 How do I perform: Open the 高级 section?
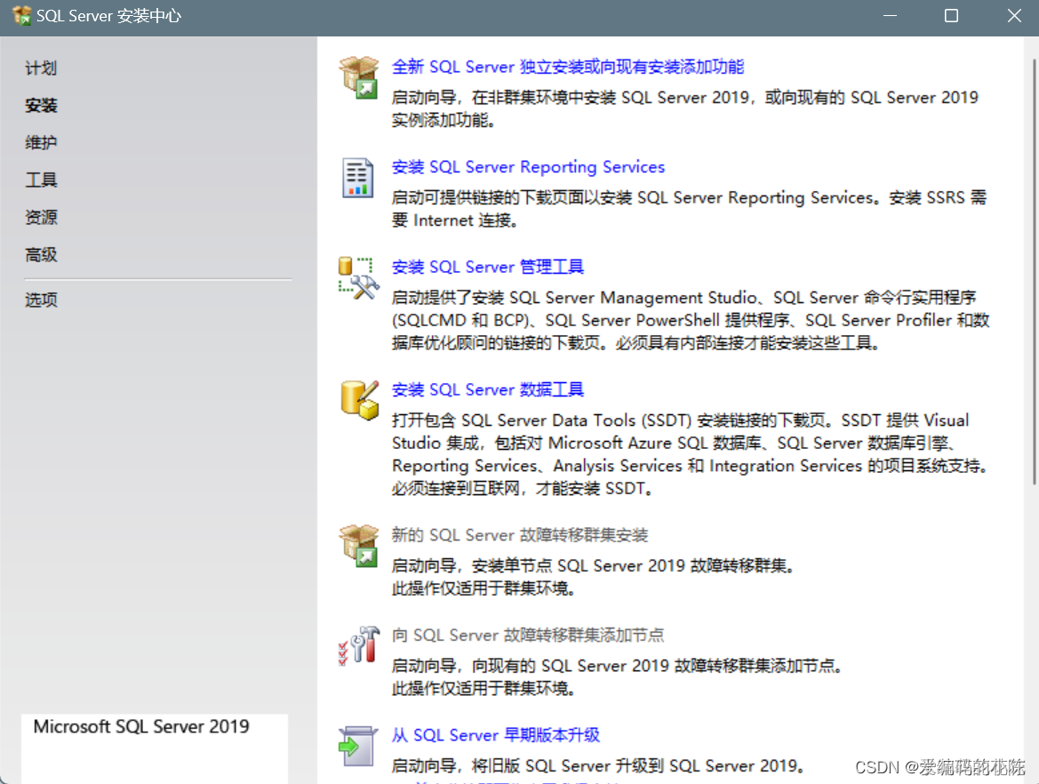click(41, 254)
